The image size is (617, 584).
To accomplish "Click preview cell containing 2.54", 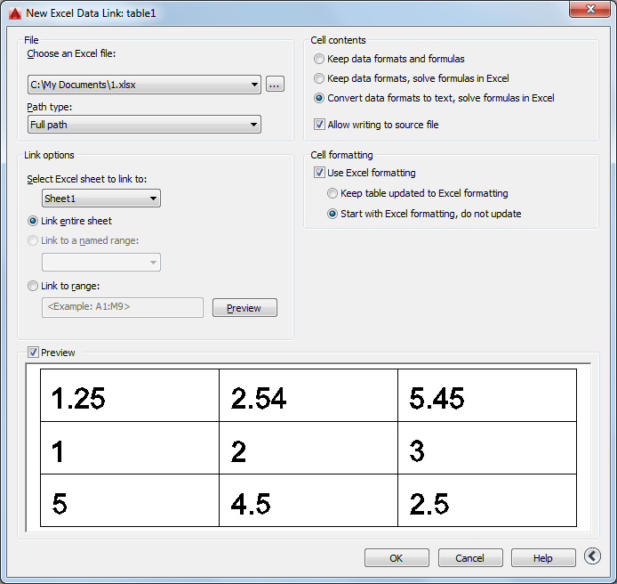I will pos(308,395).
